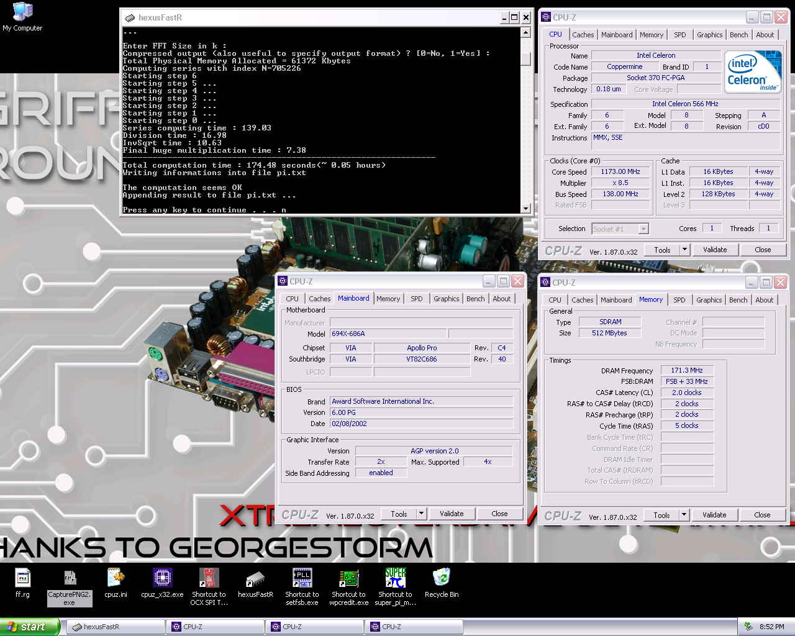
Task: Open About tab in Memory window
Action: [765, 300]
